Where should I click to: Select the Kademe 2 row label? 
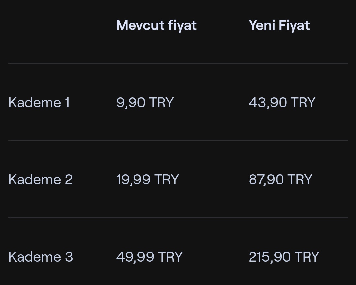(x=41, y=180)
